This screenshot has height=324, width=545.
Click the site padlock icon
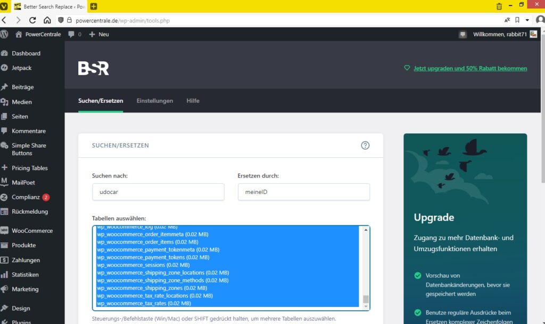tap(69, 20)
